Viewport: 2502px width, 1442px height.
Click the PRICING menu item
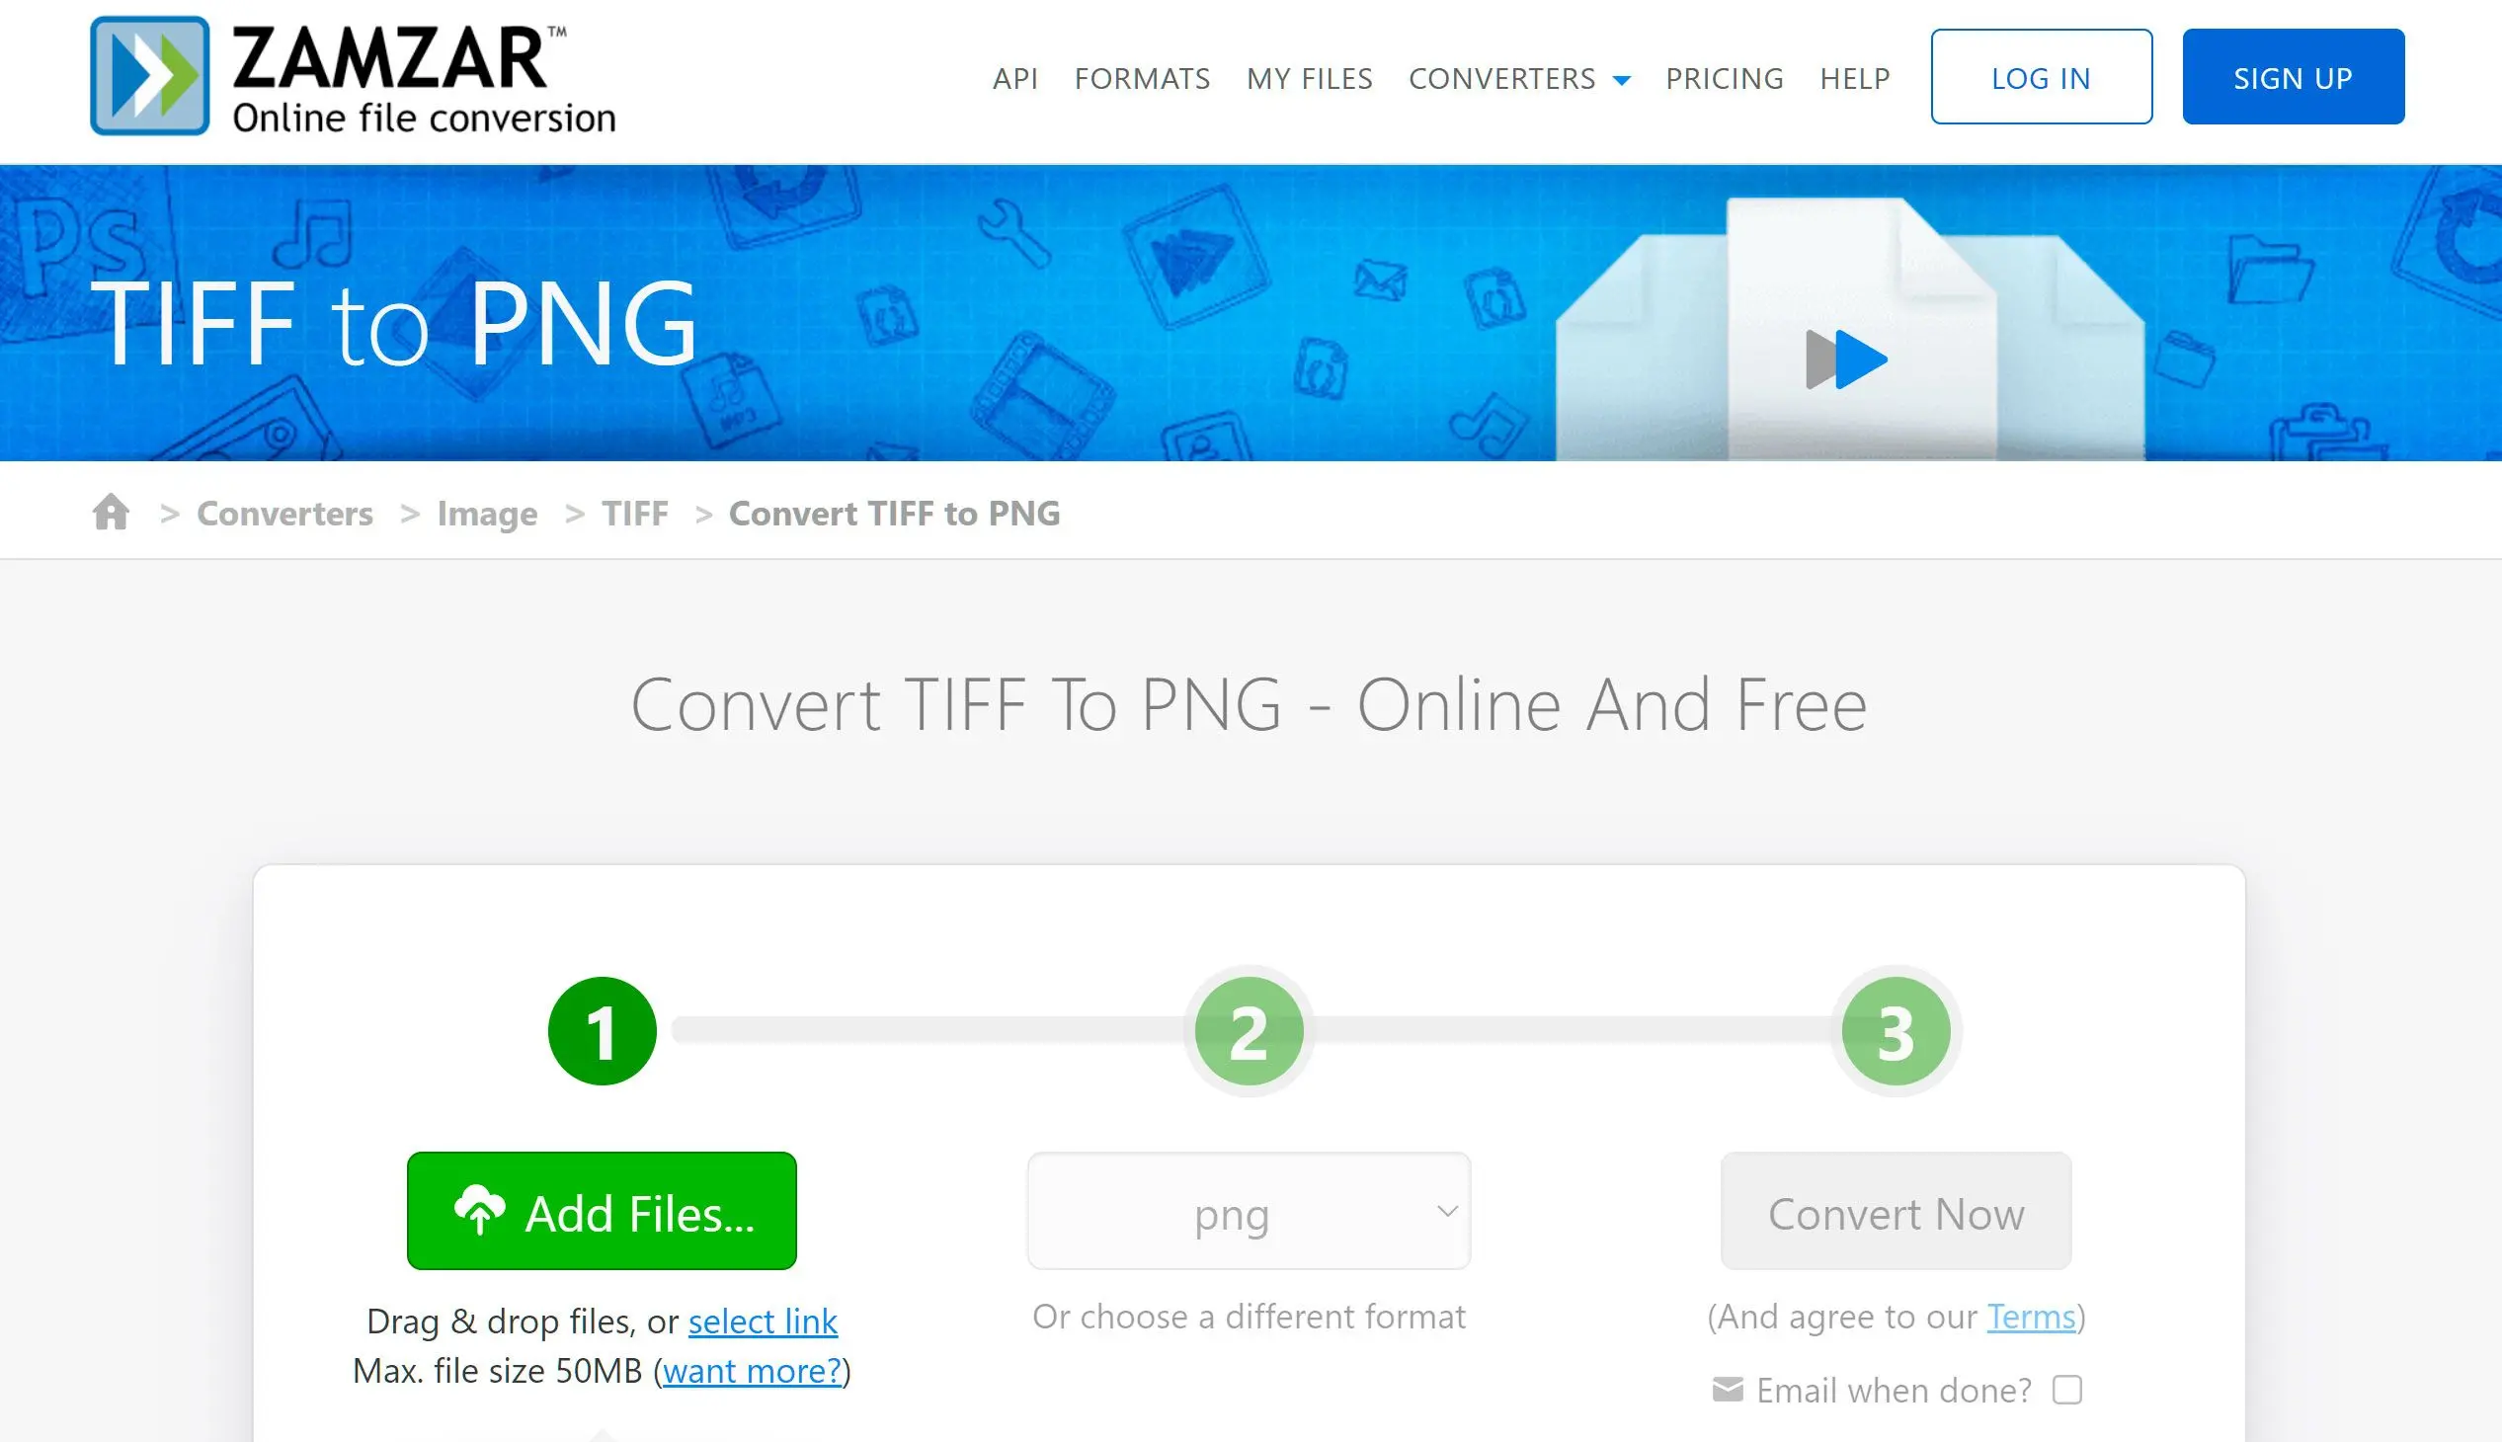click(x=1722, y=77)
